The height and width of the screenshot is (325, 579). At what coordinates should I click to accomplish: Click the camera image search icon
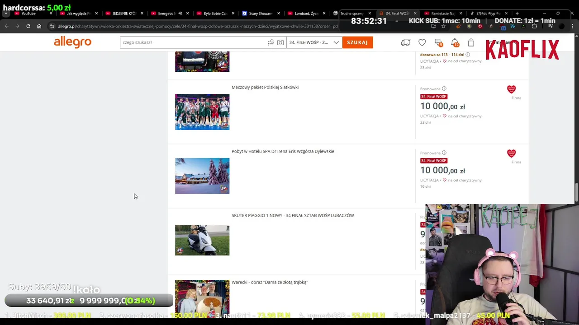tap(280, 42)
